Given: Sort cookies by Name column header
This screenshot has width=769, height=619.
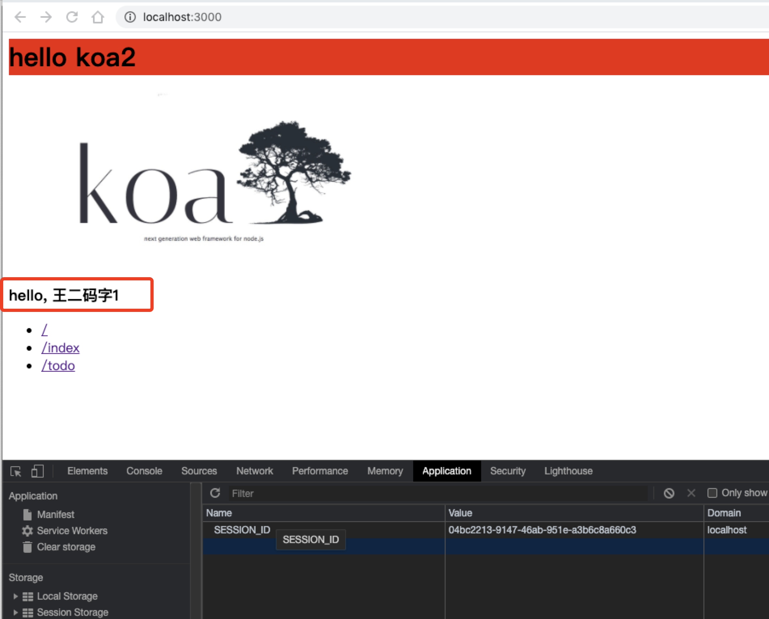Looking at the screenshot, I should pos(323,513).
